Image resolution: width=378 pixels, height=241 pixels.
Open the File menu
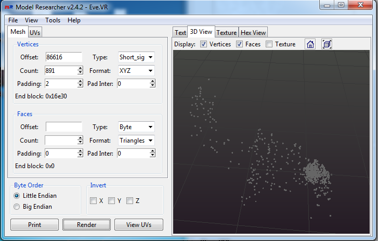[x=13, y=20]
